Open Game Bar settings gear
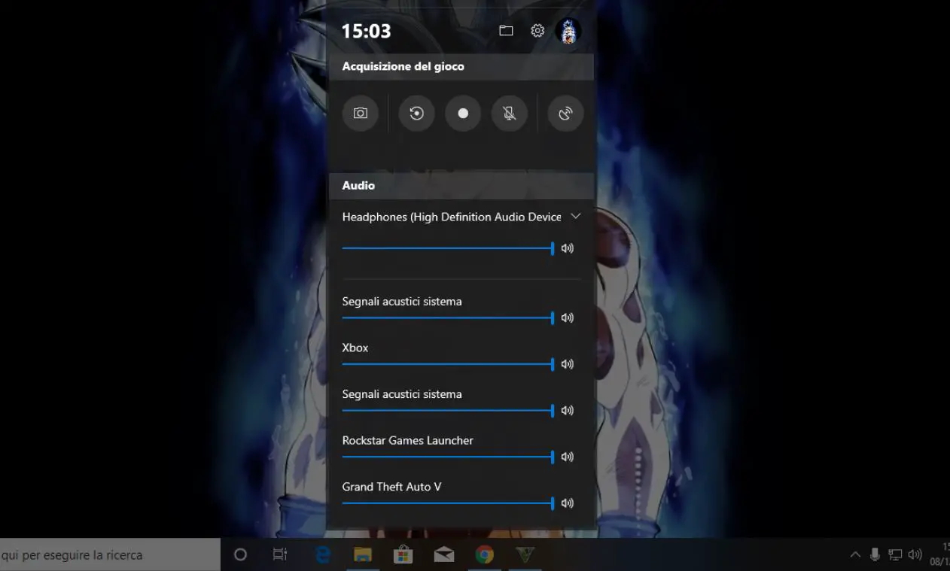This screenshot has width=950, height=571. coord(537,31)
